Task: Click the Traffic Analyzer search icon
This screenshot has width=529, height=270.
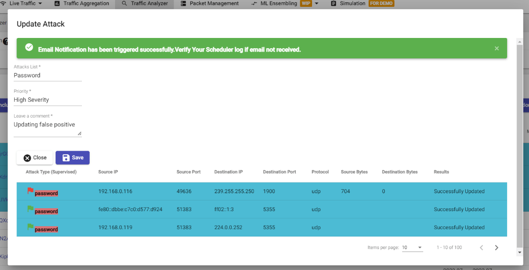Action: coord(124,3)
